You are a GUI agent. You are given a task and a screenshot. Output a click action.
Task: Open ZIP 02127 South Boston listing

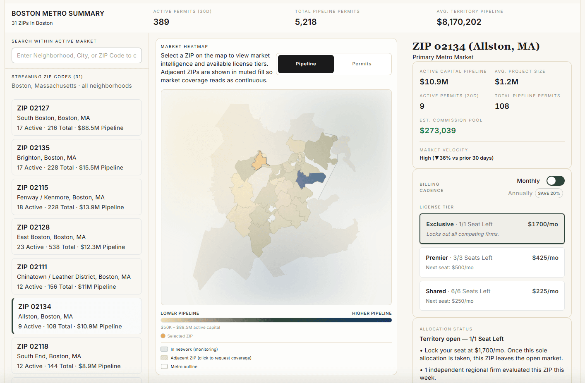click(x=77, y=117)
